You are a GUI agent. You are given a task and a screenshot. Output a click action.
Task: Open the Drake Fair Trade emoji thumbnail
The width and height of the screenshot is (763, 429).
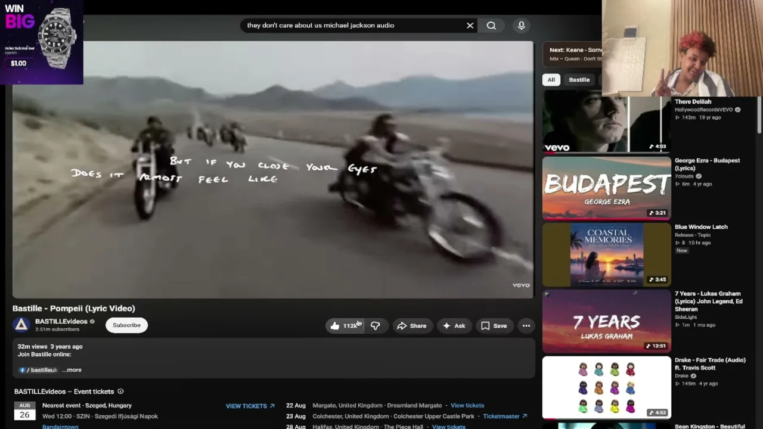pos(606,388)
